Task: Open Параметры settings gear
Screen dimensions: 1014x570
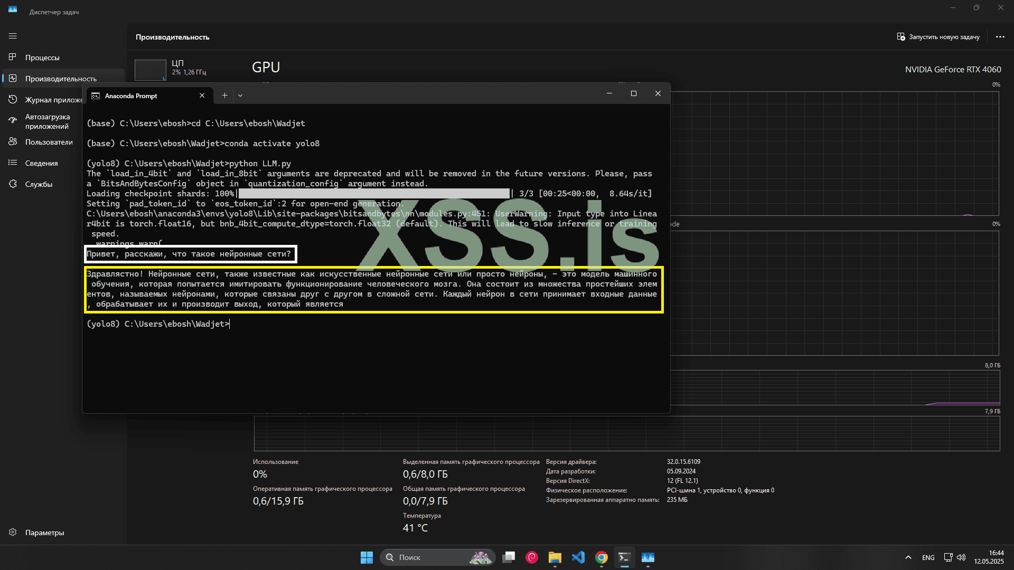Action: (13, 532)
